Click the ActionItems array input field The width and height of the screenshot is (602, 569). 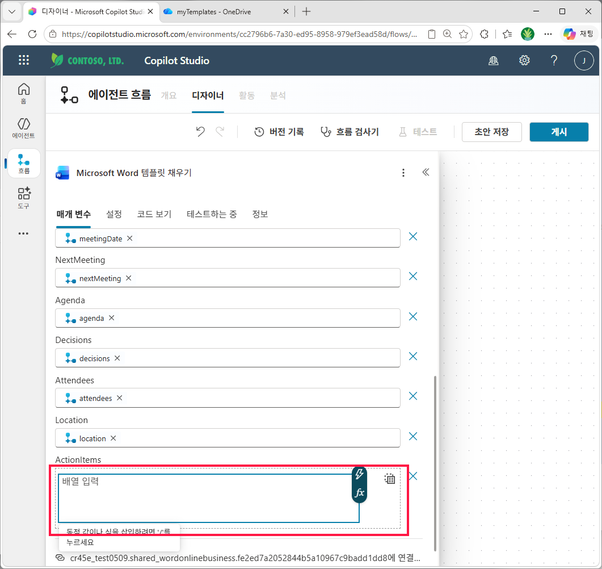pos(208,498)
